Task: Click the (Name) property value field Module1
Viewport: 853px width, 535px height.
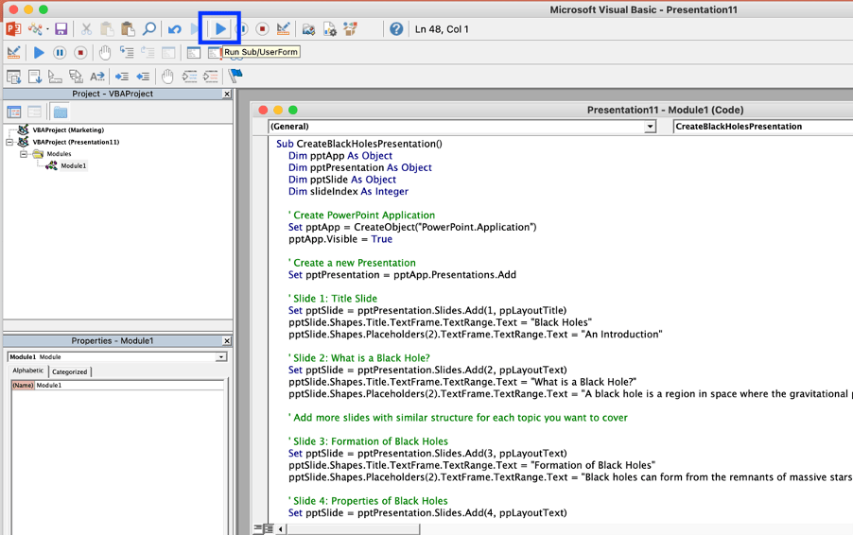Action: pyautogui.click(x=129, y=385)
